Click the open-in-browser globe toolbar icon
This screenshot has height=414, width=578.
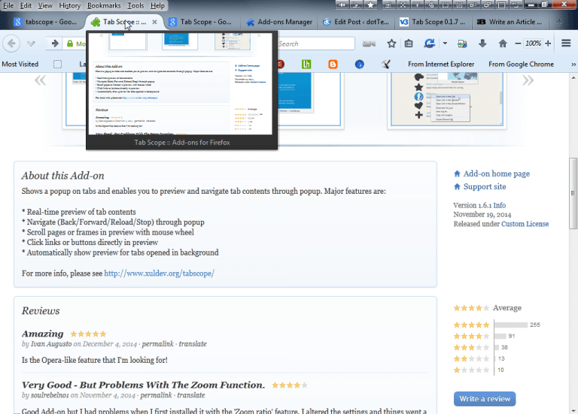tap(462, 44)
